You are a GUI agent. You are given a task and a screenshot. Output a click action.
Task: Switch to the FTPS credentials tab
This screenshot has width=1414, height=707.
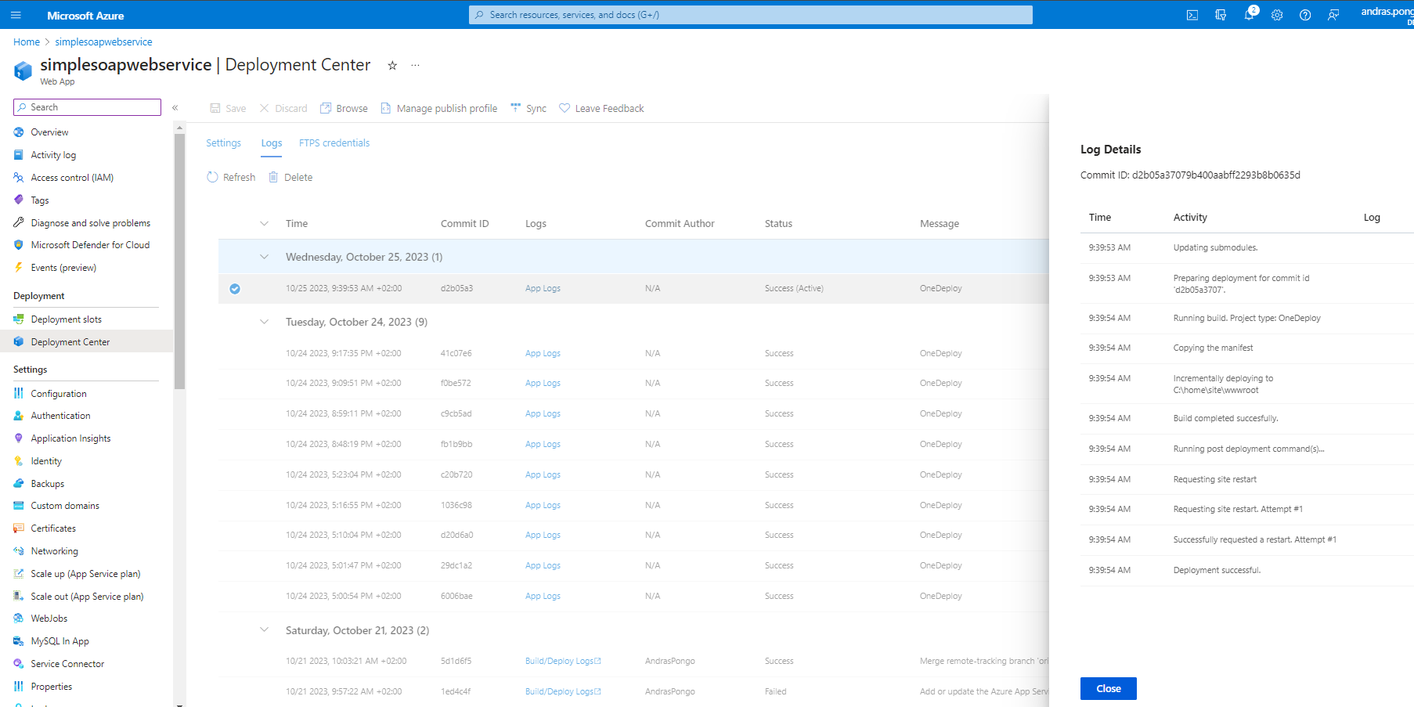pyautogui.click(x=334, y=142)
